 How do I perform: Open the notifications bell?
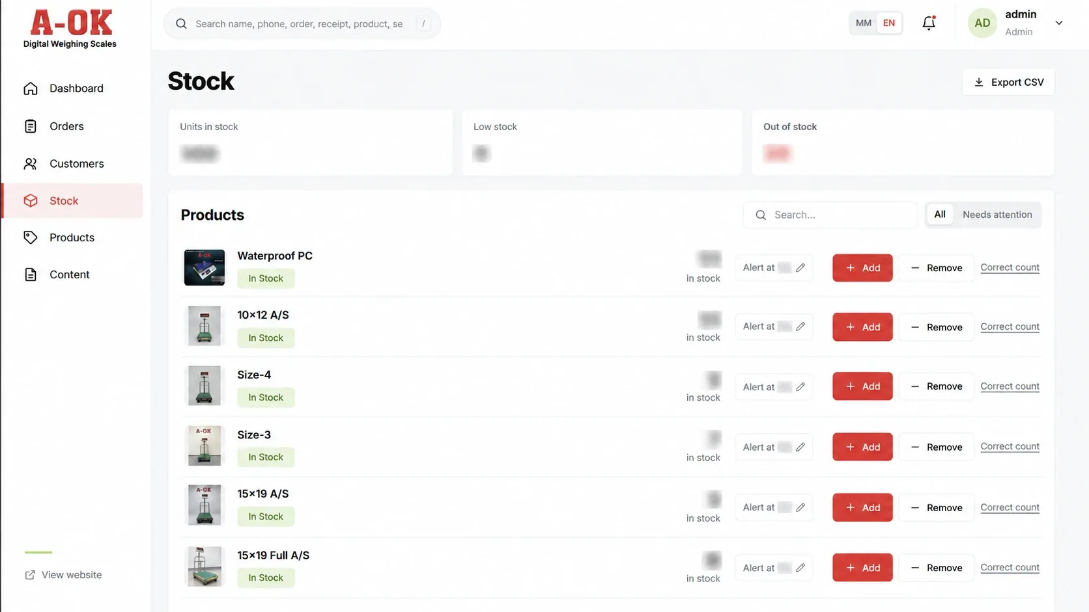929,23
